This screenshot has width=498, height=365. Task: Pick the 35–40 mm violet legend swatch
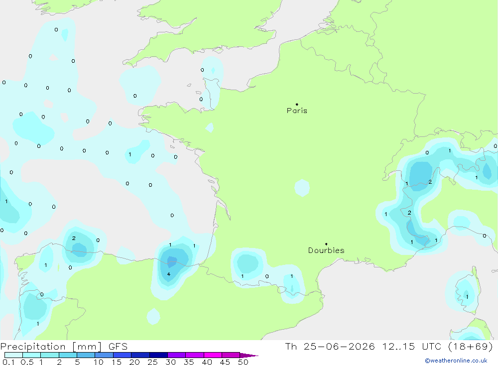195,355
